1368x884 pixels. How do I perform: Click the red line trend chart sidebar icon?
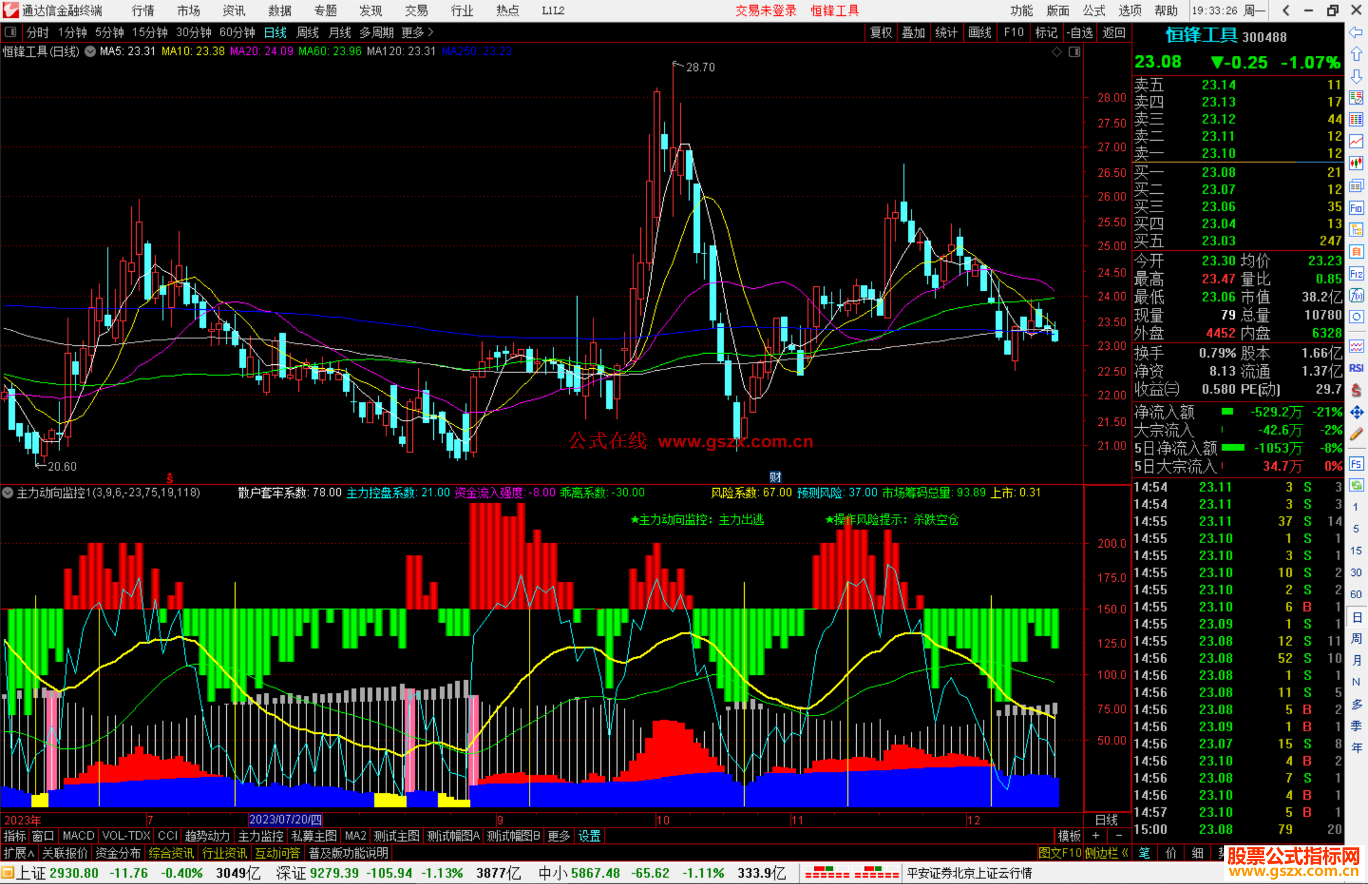tap(1356, 141)
